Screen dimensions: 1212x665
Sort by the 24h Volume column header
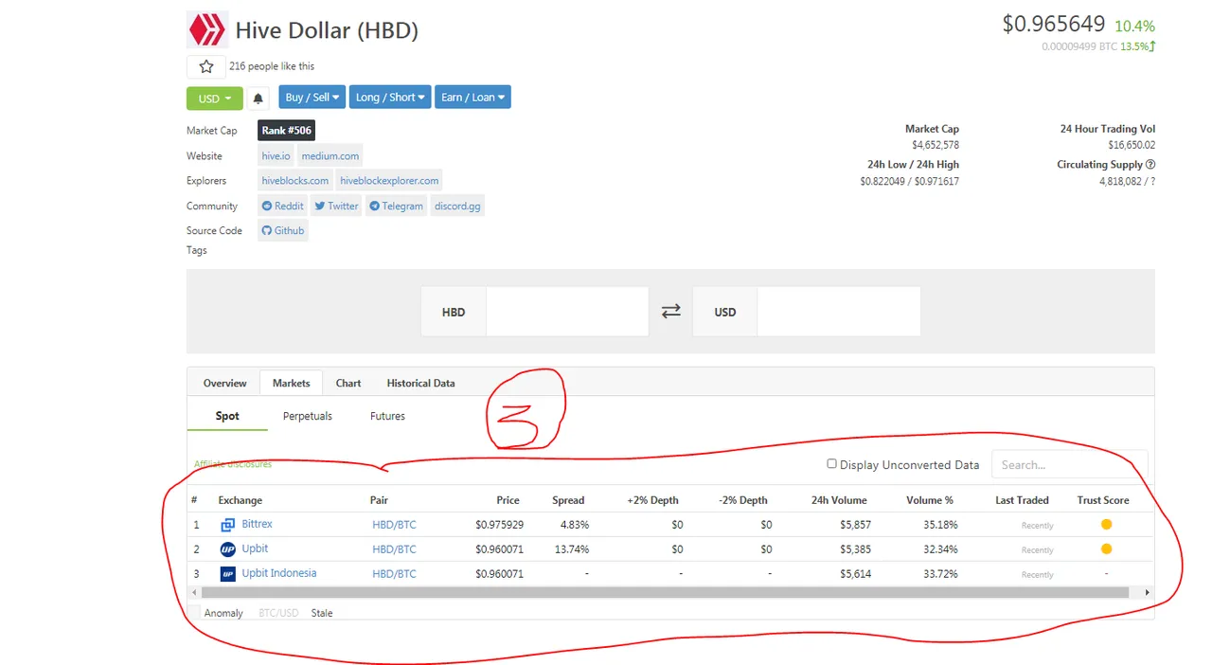pos(838,500)
